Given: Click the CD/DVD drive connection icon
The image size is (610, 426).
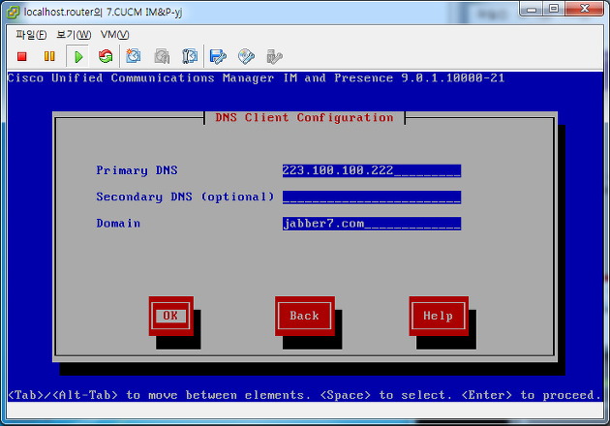Looking at the screenshot, I should (246, 56).
